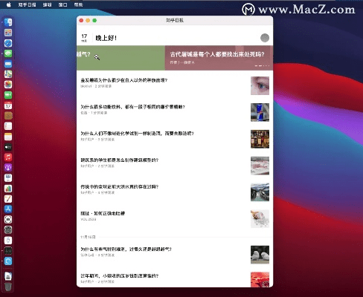Click the date 17 in the header
The image size is (363, 297).
(84, 36)
